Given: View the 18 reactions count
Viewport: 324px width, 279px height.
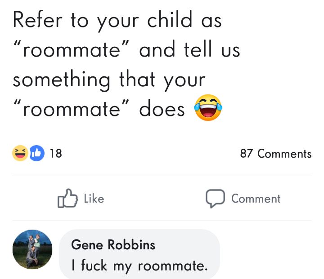Looking at the screenshot, I should [x=55, y=154].
